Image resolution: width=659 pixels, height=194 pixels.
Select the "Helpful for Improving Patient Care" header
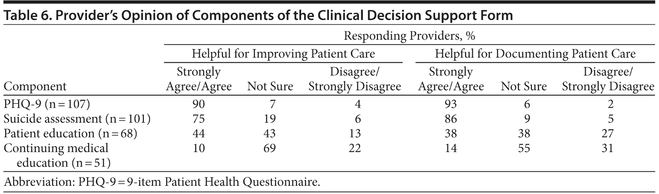(283, 53)
